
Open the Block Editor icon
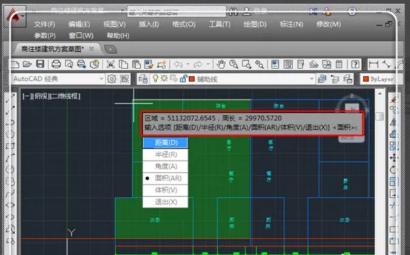pos(161,64)
